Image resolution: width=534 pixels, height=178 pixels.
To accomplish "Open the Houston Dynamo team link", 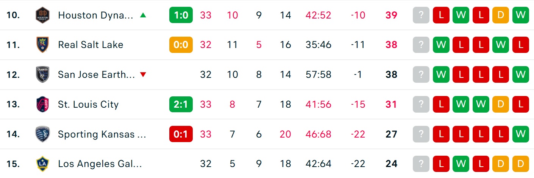I will click(95, 15).
